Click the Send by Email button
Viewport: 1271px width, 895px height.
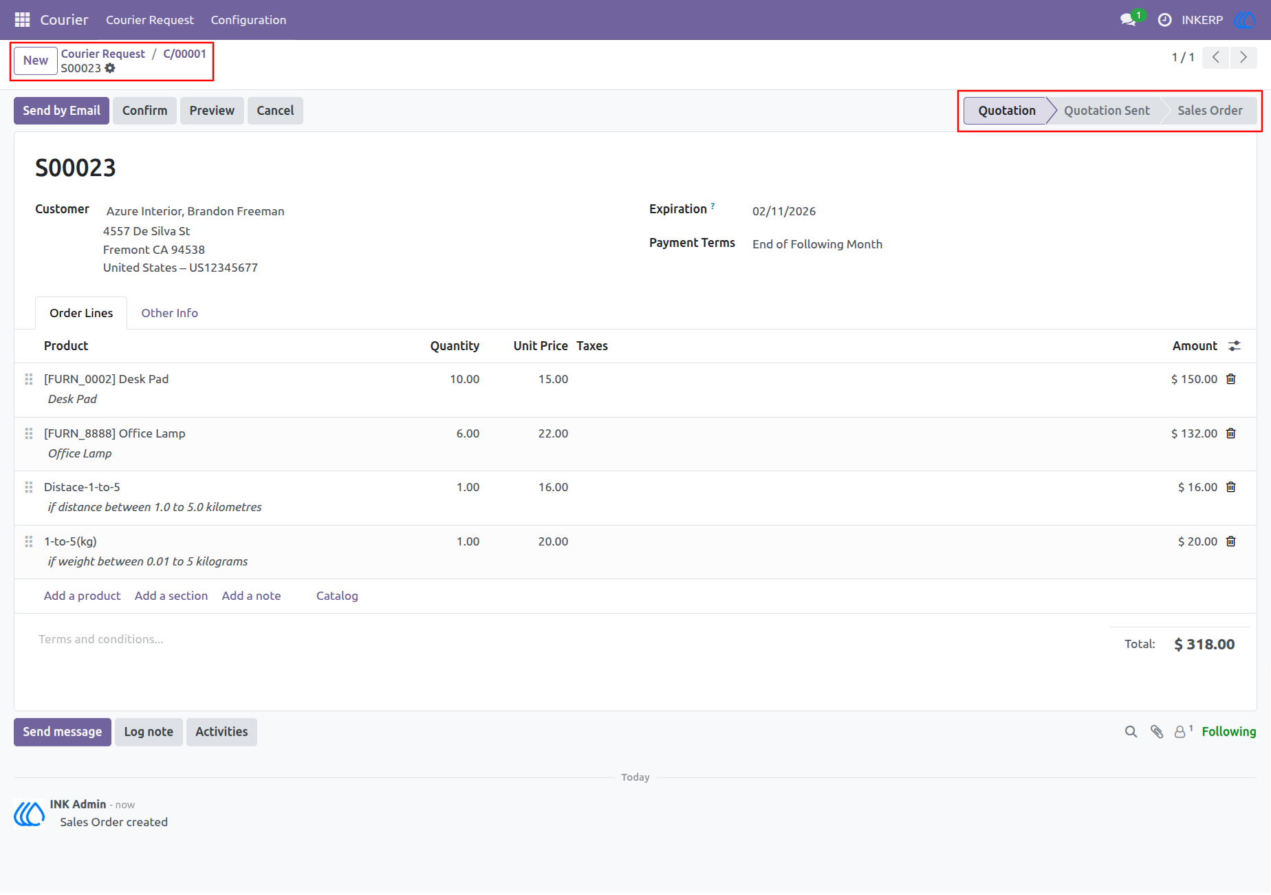[61, 111]
